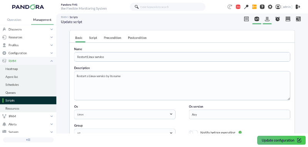Open Scripts in the RMM submenu
The image size is (308, 147).
point(28,100)
